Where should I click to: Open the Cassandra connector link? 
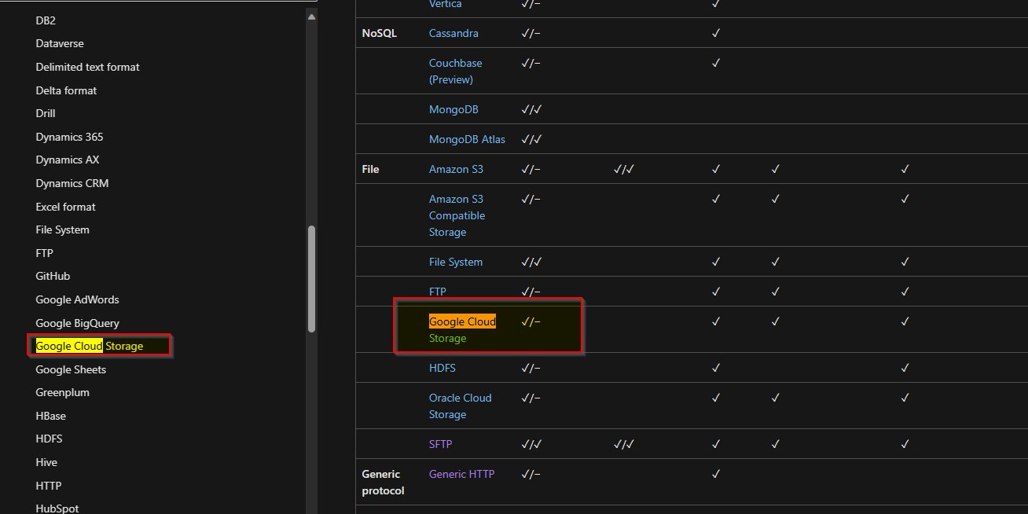tap(453, 33)
